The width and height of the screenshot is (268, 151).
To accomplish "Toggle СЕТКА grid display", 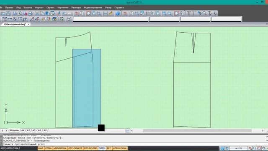I will pos(49,148).
